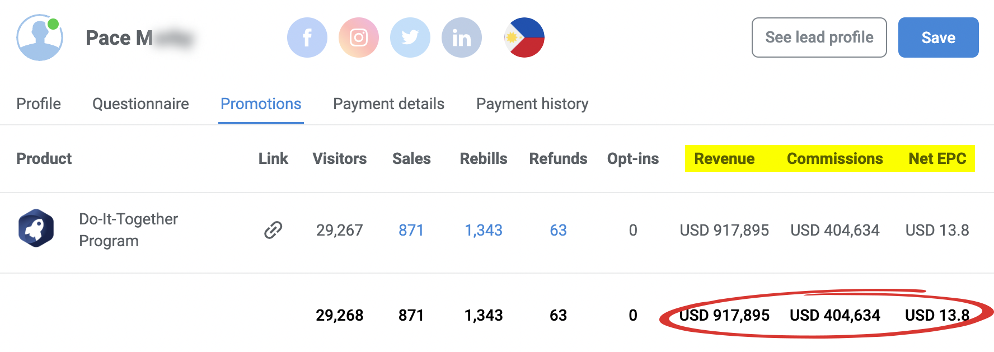Click the See lead profile button
Image resolution: width=994 pixels, height=352 pixels.
(819, 37)
